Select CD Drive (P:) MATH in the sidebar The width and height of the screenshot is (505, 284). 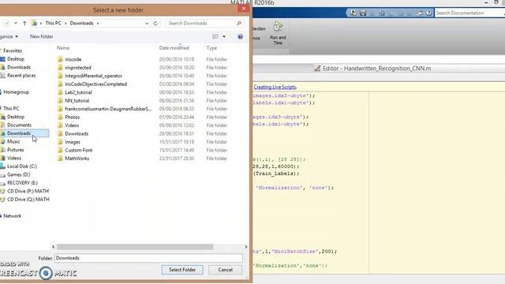pyautogui.click(x=28, y=191)
